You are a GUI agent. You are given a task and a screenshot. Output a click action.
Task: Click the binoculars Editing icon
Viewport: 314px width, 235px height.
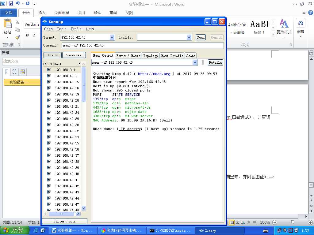coord(301,23)
